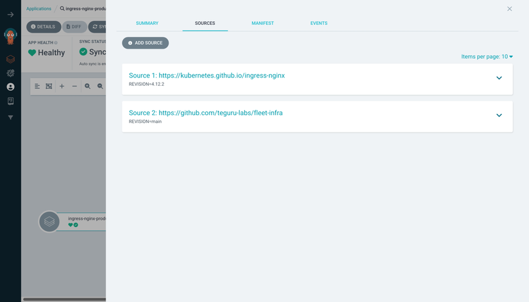
Task: Expand the sidebar with the arrow icon
Action: click(x=10, y=15)
